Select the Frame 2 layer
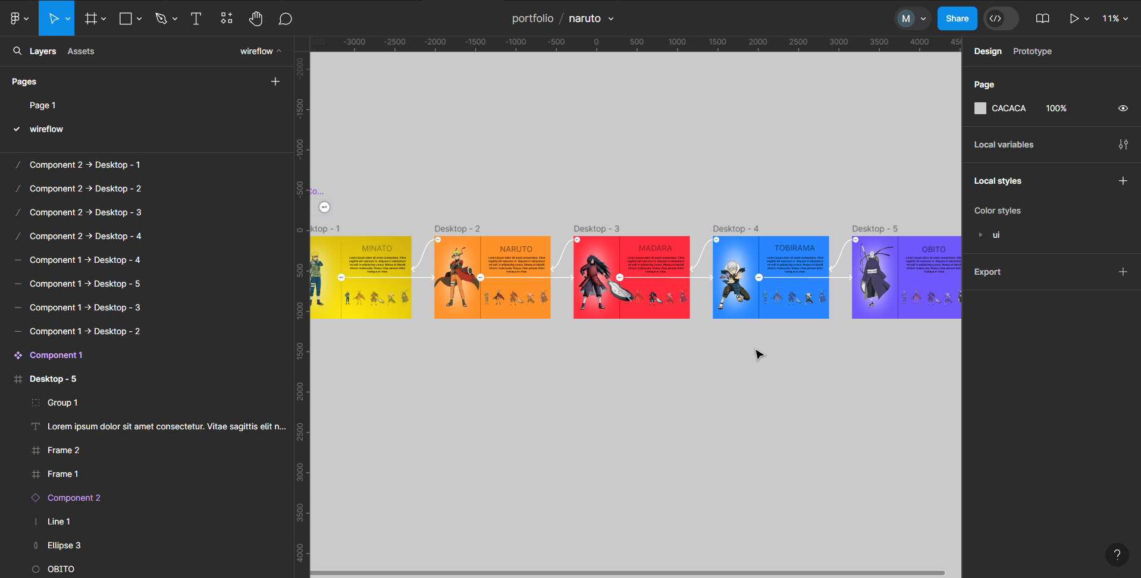1141x578 pixels. tap(63, 450)
